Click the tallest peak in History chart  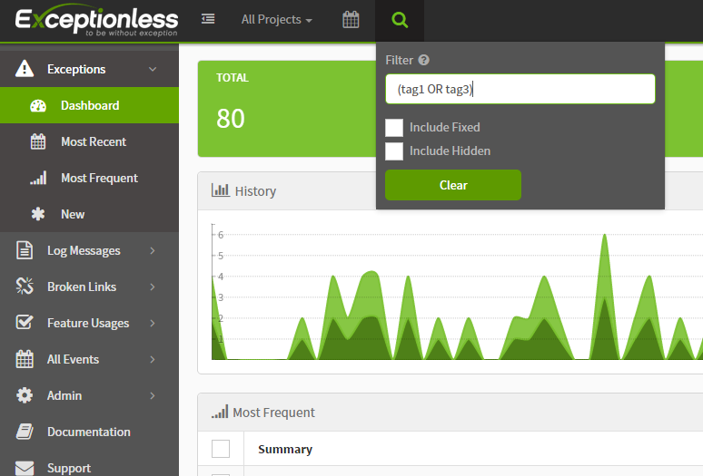tap(605, 236)
